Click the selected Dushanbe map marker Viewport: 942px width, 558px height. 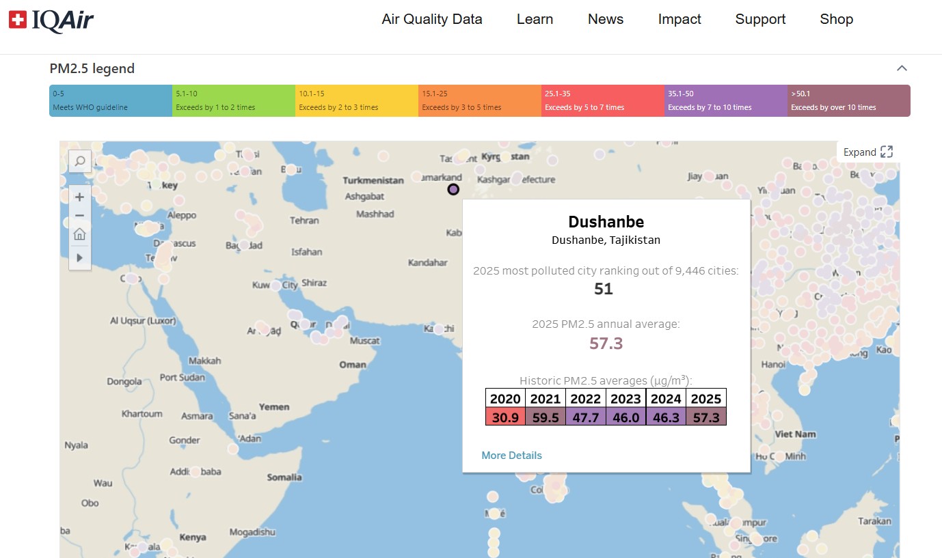tap(453, 189)
